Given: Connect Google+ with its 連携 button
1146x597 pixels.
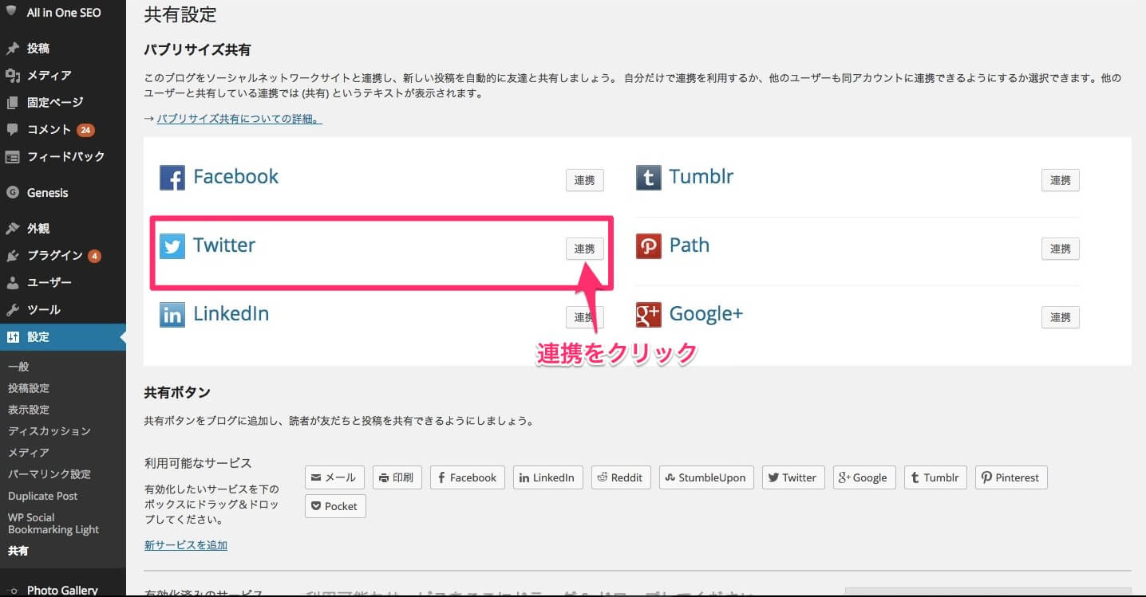Looking at the screenshot, I should coord(1061,317).
